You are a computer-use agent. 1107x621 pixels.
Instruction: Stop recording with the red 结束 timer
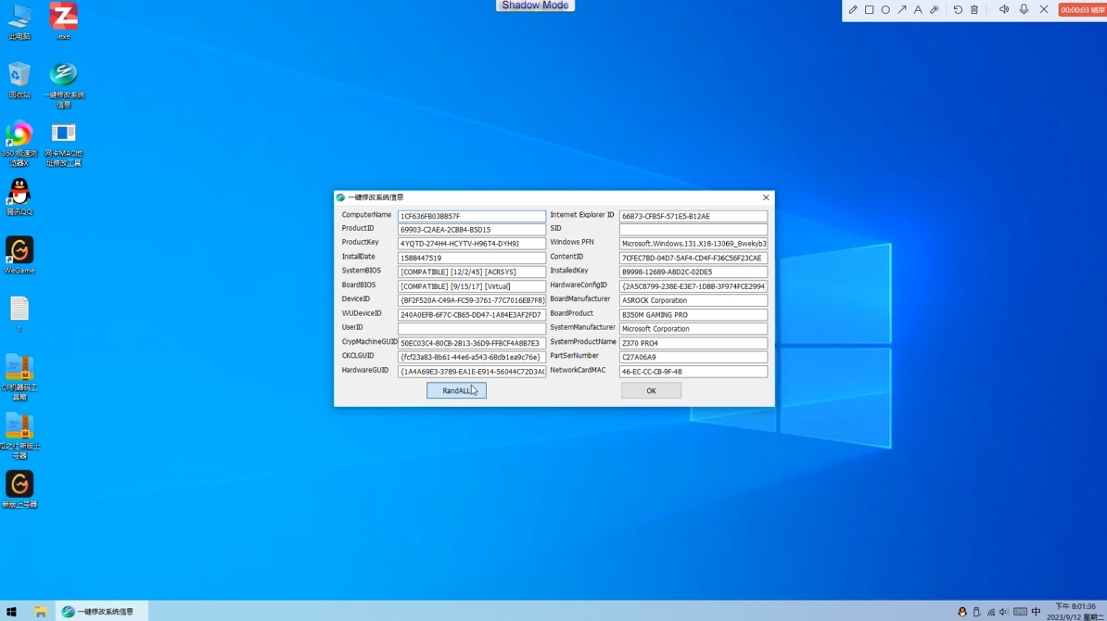click(1079, 9)
